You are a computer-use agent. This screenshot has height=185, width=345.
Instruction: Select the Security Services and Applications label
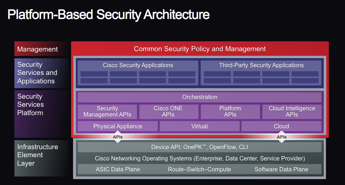(x=37, y=73)
